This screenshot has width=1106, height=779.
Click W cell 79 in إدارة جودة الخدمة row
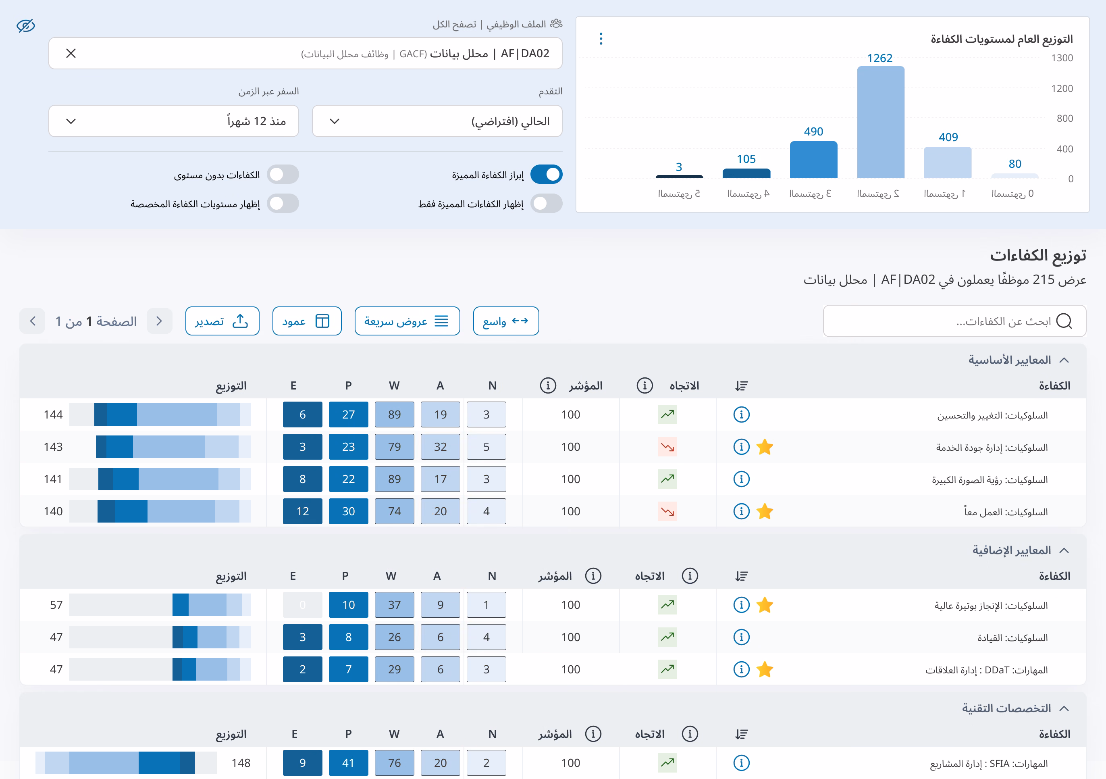[x=394, y=447]
